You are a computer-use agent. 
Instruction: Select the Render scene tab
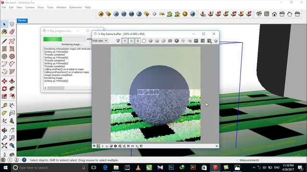(x=22, y=21)
